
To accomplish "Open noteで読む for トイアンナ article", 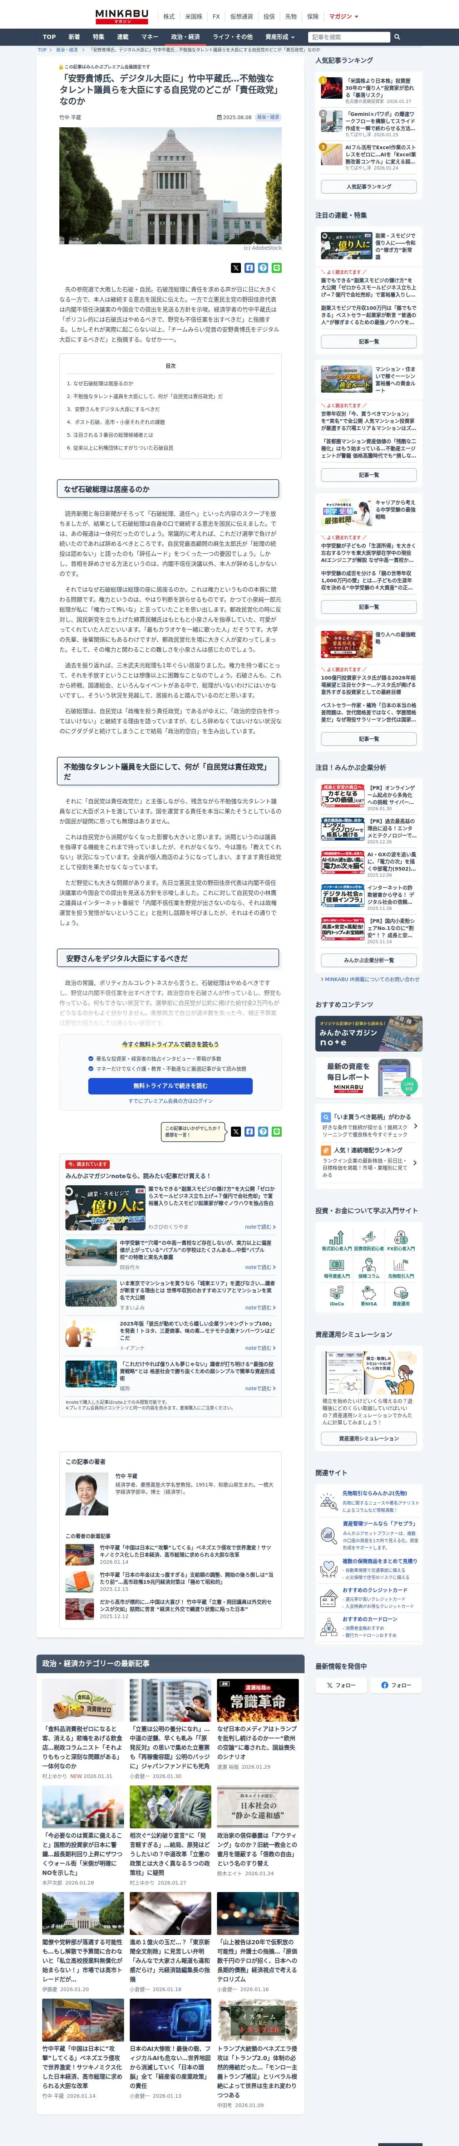I will click(260, 1348).
